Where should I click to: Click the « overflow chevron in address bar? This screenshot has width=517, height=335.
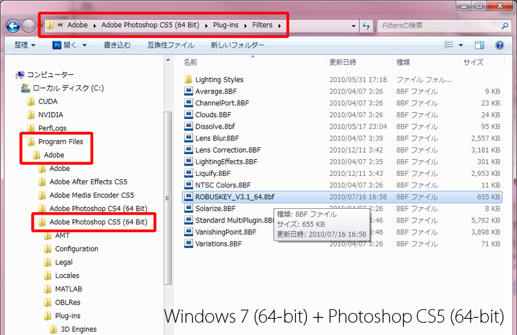(x=60, y=25)
